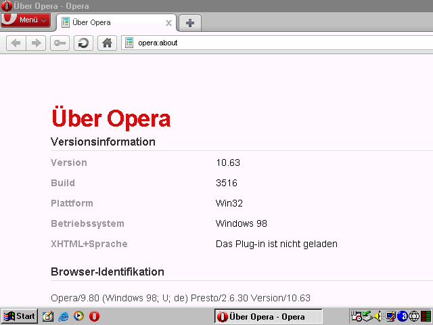433x325 pixels.
Task: Launch the media player from quick launch
Action: pyautogui.click(x=79, y=316)
